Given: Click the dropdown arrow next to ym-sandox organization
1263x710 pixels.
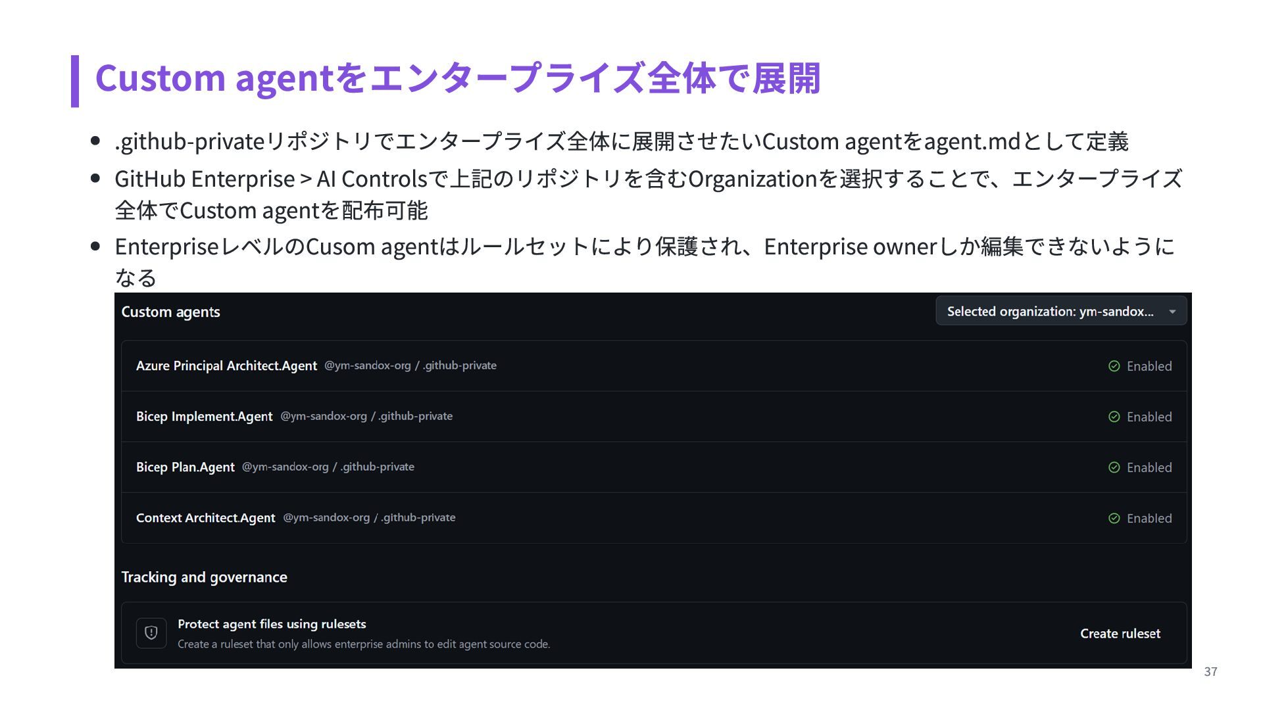Looking at the screenshot, I should coord(1172,312).
